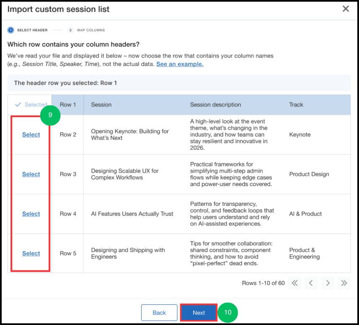The height and width of the screenshot is (325, 359).
Task: Click the Session column header cell
Action: (133, 105)
